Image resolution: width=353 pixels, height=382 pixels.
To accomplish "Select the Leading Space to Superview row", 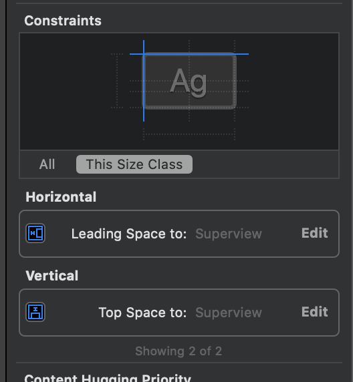I will point(179,234).
